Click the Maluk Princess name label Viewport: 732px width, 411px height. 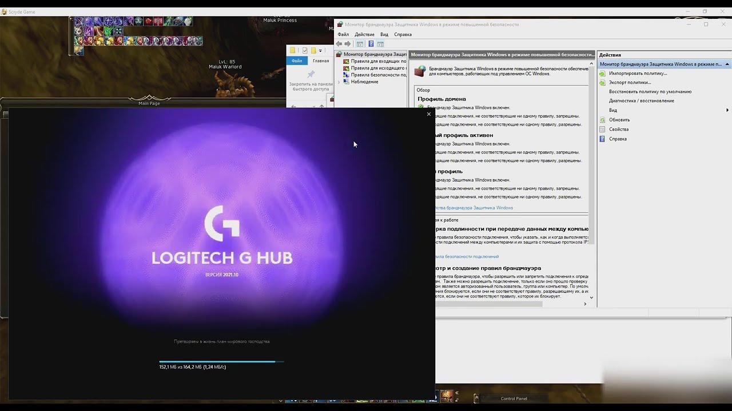click(280, 21)
